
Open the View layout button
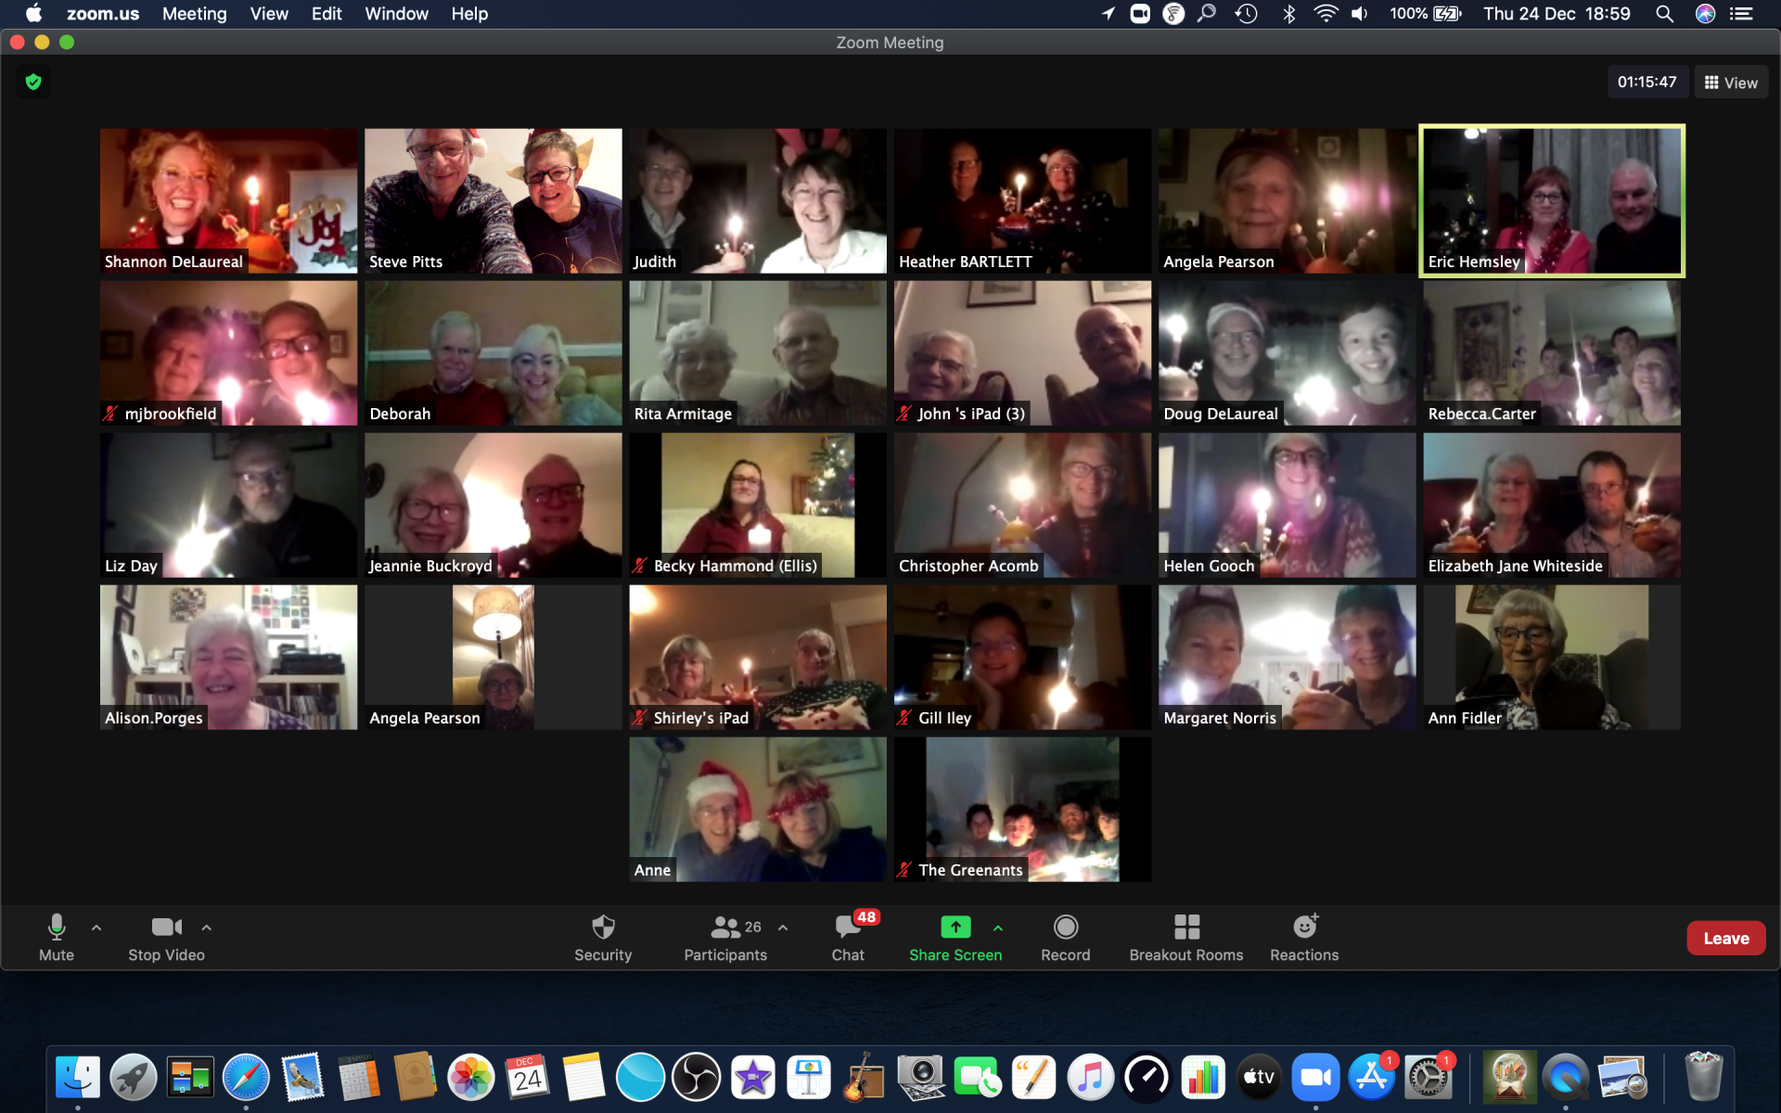pos(1731,83)
